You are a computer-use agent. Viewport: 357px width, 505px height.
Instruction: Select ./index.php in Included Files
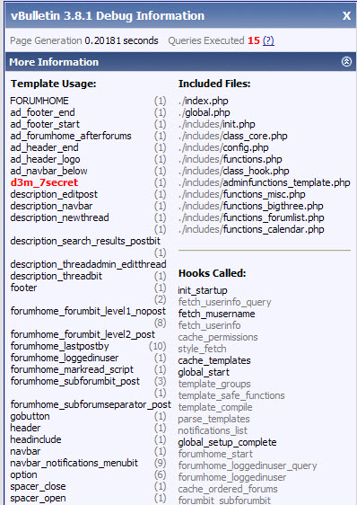point(204,101)
